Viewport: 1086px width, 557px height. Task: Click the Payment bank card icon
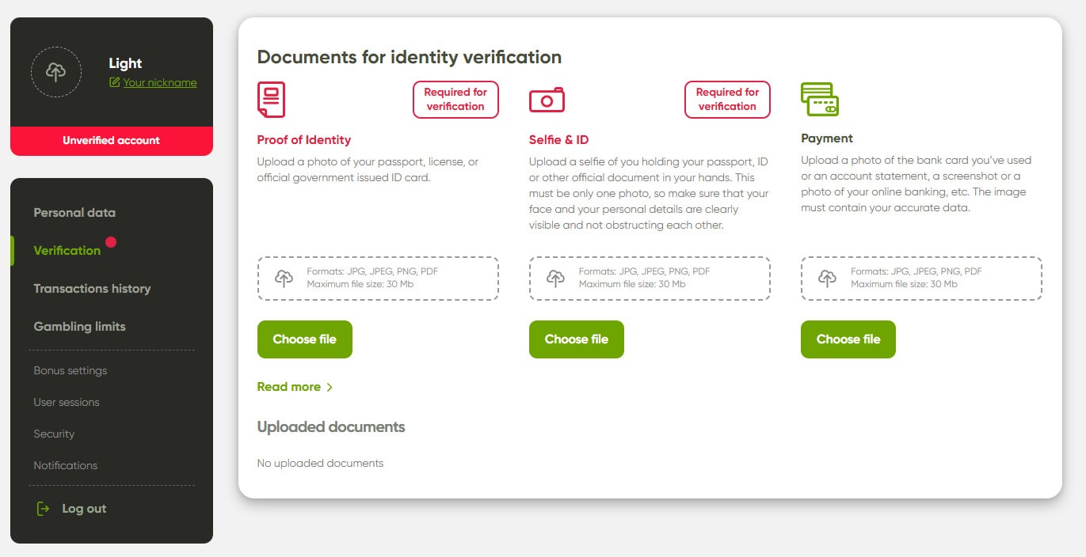(x=819, y=100)
